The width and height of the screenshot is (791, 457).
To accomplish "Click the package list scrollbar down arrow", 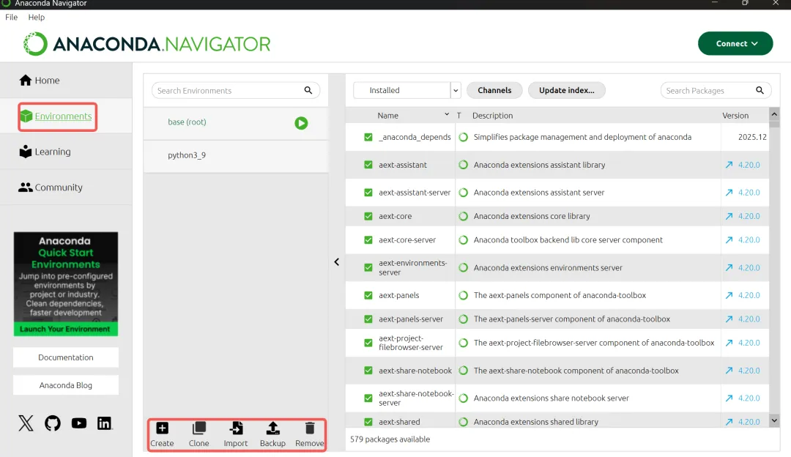I will (774, 420).
